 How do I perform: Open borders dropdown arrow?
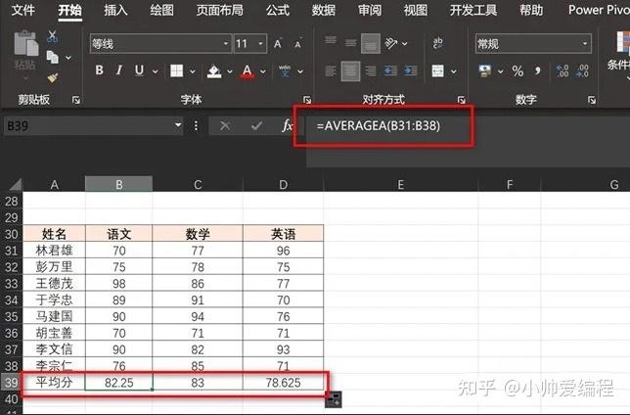point(193,71)
